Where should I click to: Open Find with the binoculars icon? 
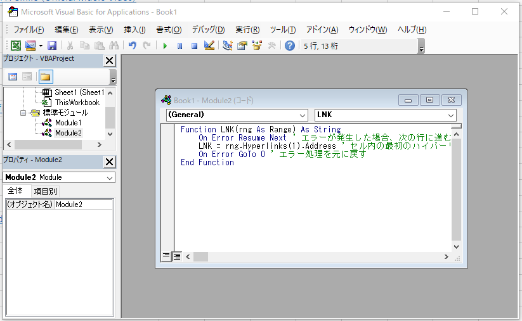114,46
